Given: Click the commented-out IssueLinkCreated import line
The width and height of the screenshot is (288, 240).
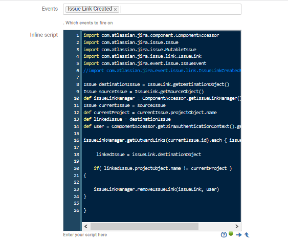Looking at the screenshot, I should [x=162, y=71].
